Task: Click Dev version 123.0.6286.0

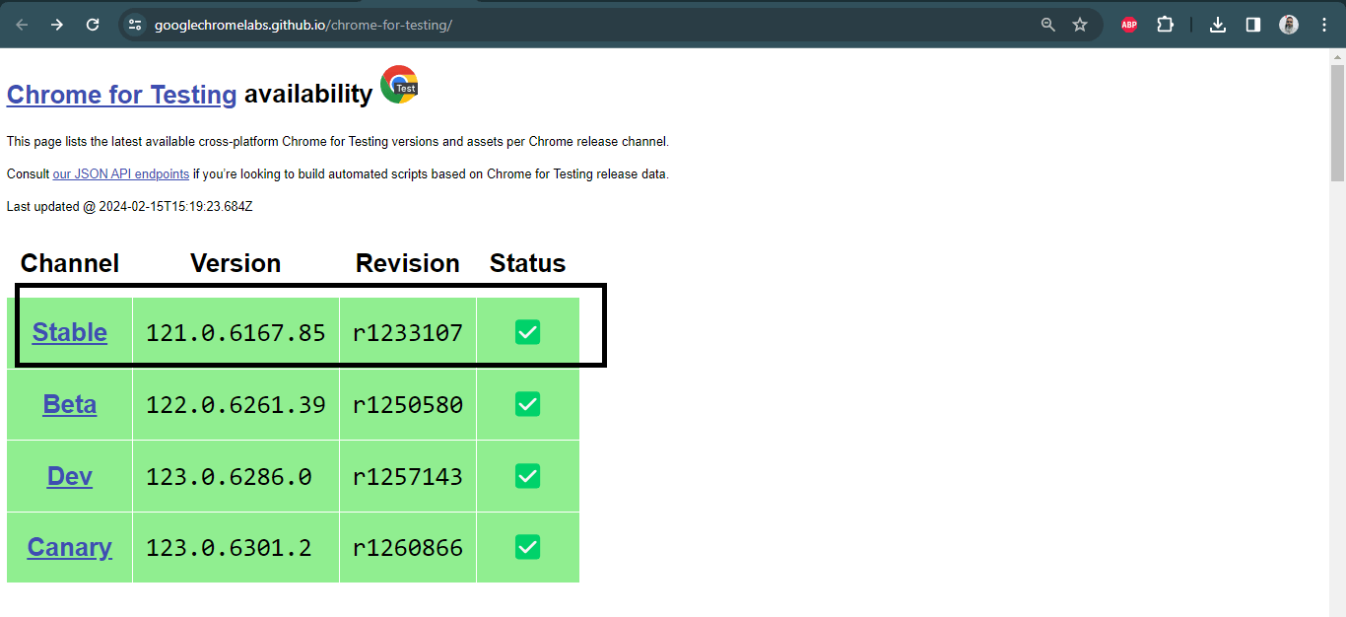Action: pyautogui.click(x=229, y=477)
